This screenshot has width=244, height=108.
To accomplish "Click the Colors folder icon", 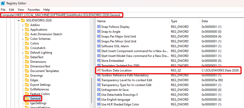I will click(x=27, y=43).
